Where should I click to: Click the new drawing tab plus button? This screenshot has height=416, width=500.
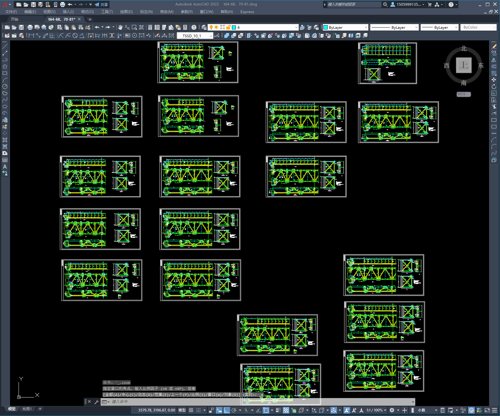coord(90,19)
